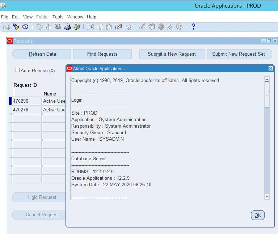The image size is (278, 234).
Task: Click the Print toolbar icon
Action: pyautogui.click(x=67, y=27)
